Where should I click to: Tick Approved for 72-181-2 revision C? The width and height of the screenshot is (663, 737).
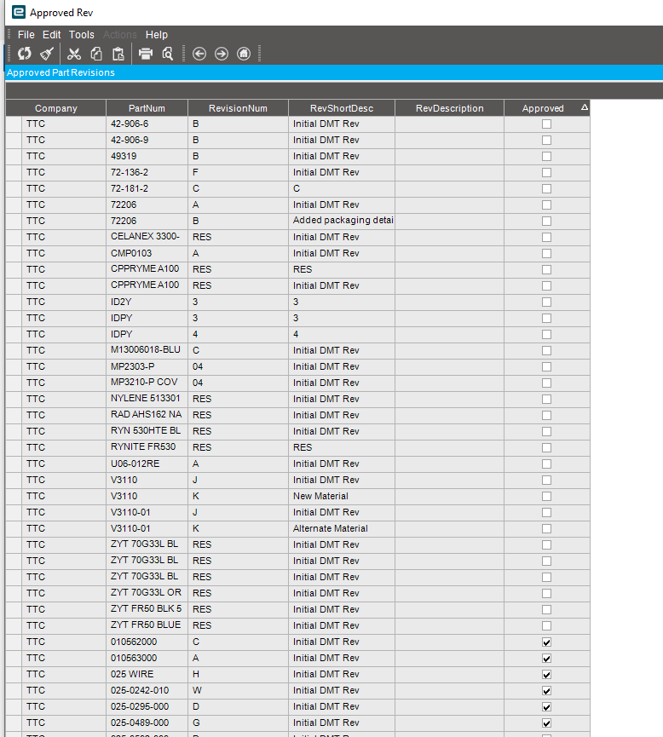[546, 189]
